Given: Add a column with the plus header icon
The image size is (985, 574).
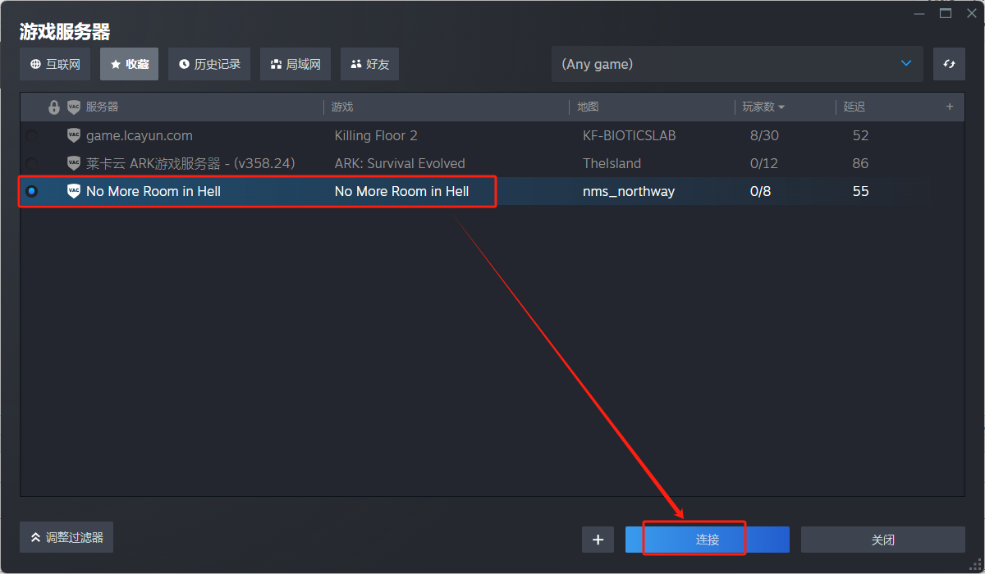Looking at the screenshot, I should click(950, 107).
